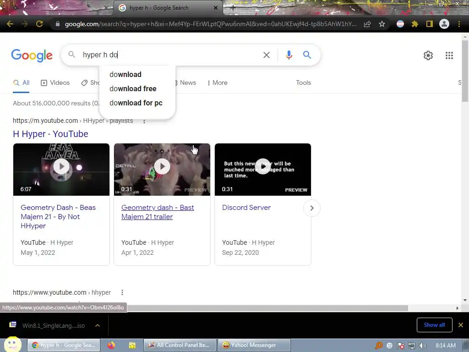This screenshot has width=469, height=352.
Task: Open the Discord Server video link
Action: click(x=246, y=208)
